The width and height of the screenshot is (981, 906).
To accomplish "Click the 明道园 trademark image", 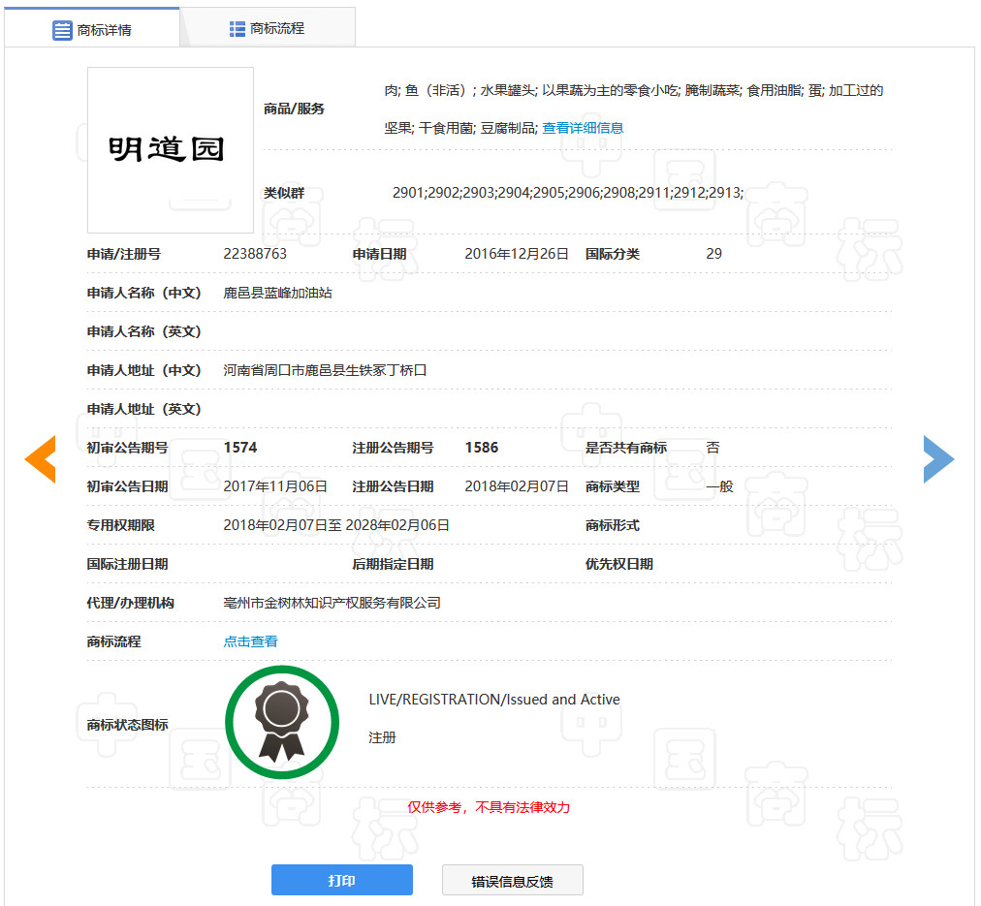I will [x=170, y=150].
